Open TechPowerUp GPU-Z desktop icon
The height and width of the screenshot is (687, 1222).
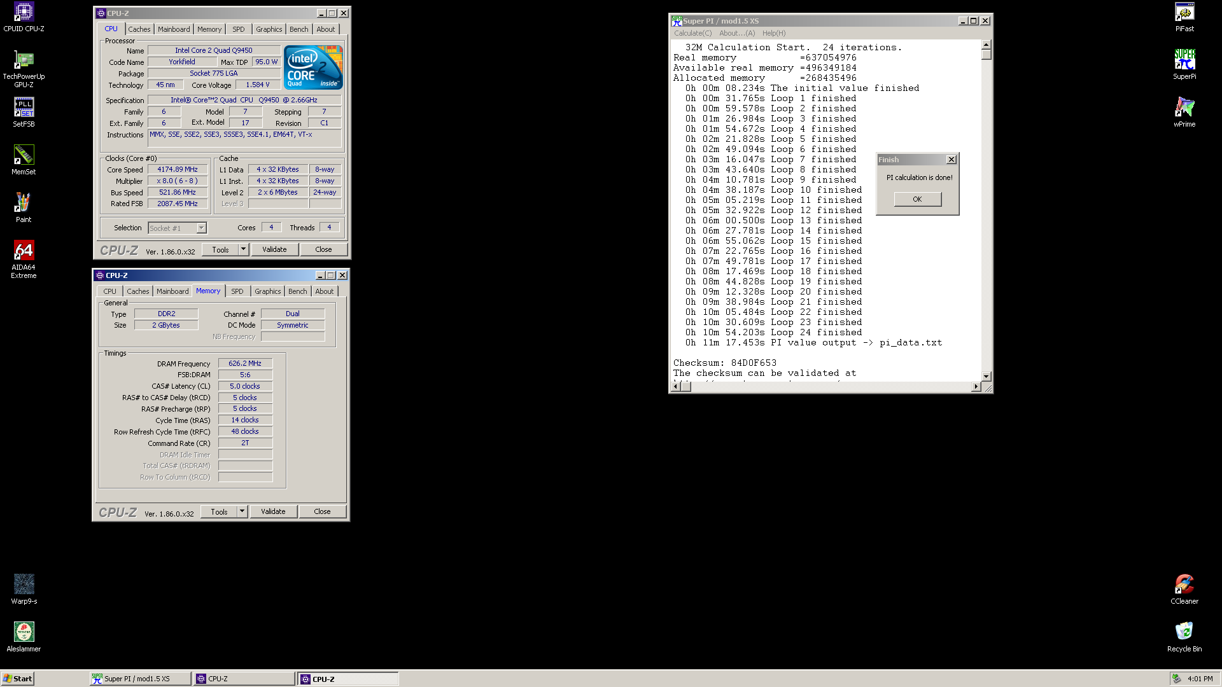coord(24,69)
